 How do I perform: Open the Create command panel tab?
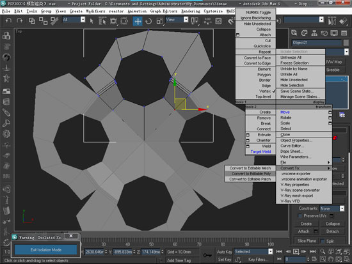pyautogui.click(x=294, y=33)
